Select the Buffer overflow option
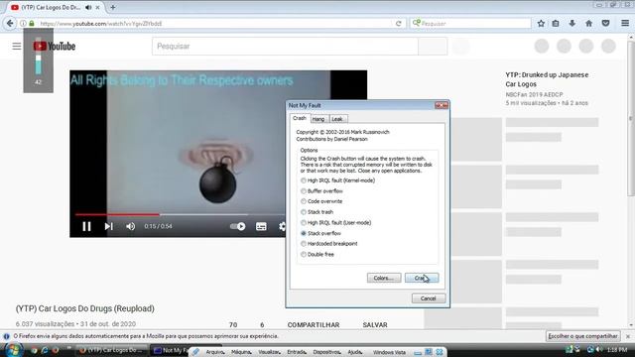The height and width of the screenshot is (357, 635). 321,191
